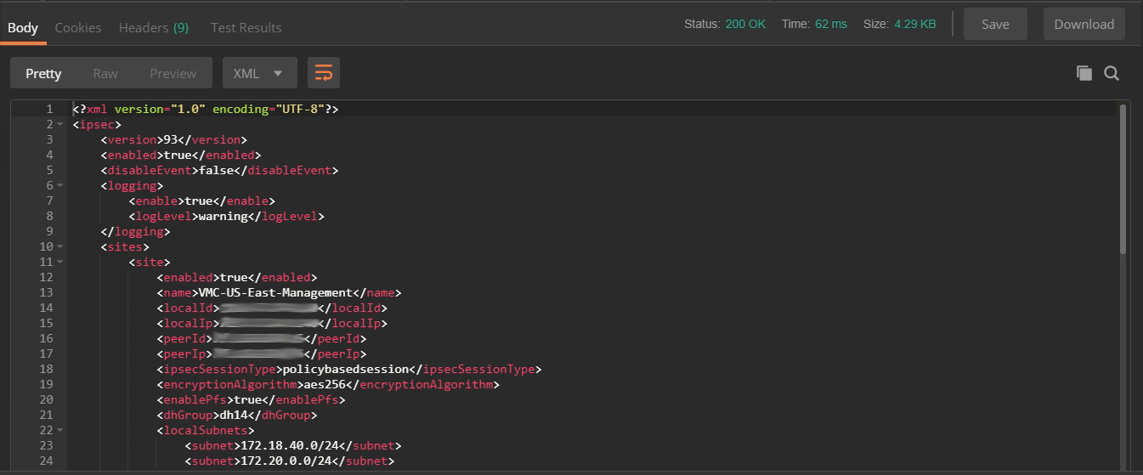Open the Body tab

click(23, 27)
